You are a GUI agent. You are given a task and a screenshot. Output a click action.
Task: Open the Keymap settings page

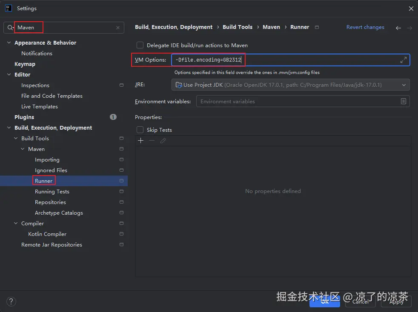tap(25, 64)
